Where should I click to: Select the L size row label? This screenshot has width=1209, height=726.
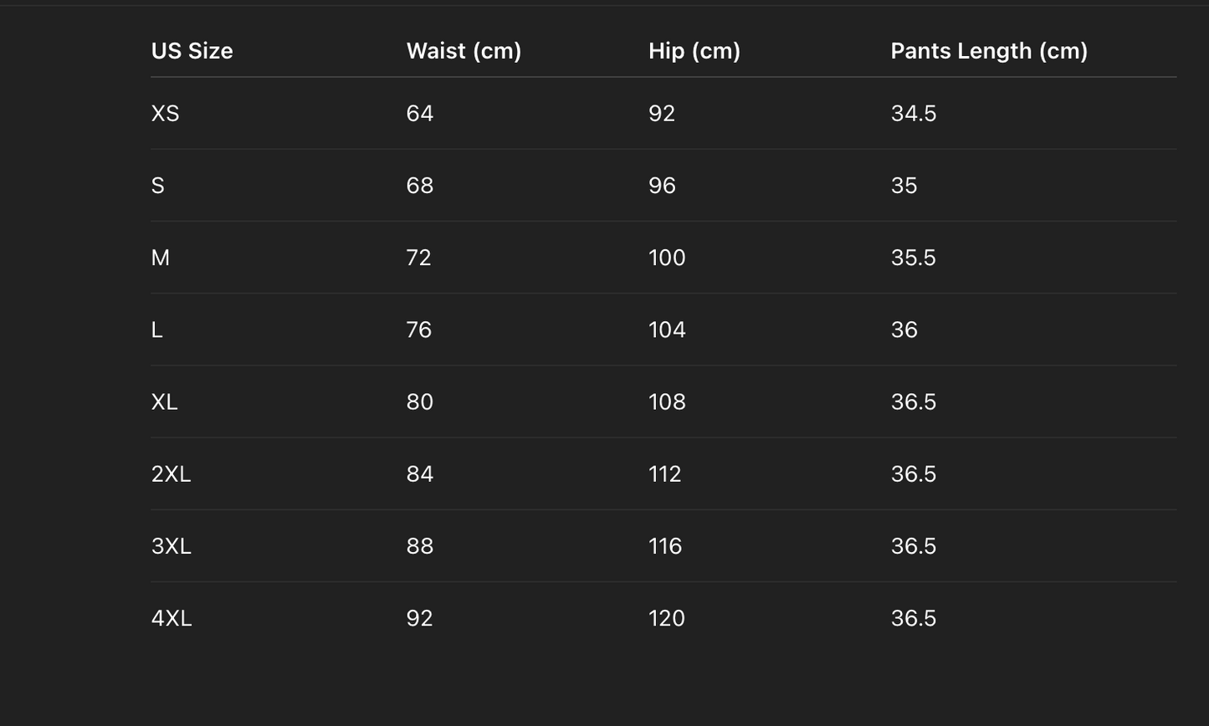157,330
